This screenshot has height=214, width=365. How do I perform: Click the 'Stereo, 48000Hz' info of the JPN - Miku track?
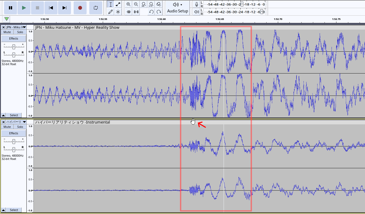(x=12, y=61)
